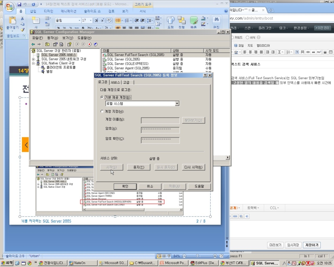Open NateOn from the taskbar
Screen dimensions: 334x267
[x=83, y=263]
